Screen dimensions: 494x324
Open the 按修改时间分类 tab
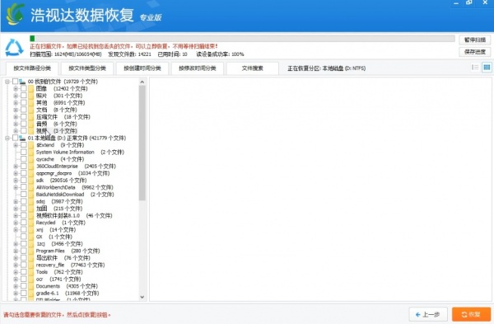[x=198, y=68]
